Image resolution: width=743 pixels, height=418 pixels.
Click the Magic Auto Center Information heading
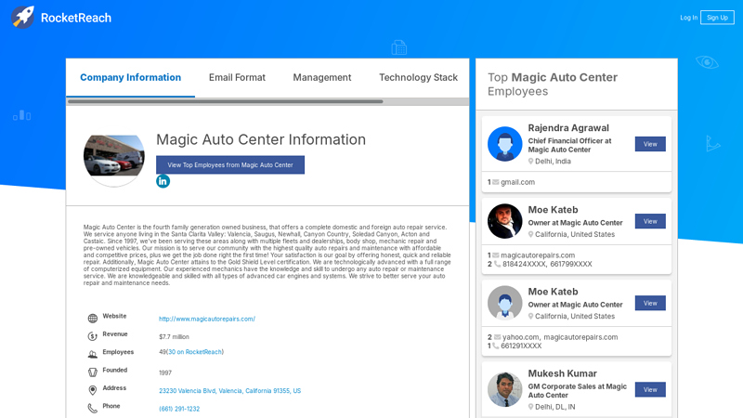tap(261, 140)
